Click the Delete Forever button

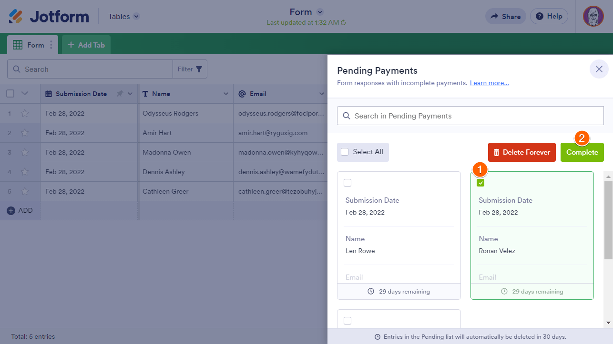[521, 152]
